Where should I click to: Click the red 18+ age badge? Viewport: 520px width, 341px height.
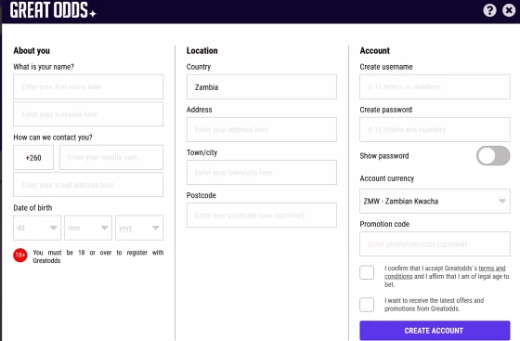(x=20, y=256)
